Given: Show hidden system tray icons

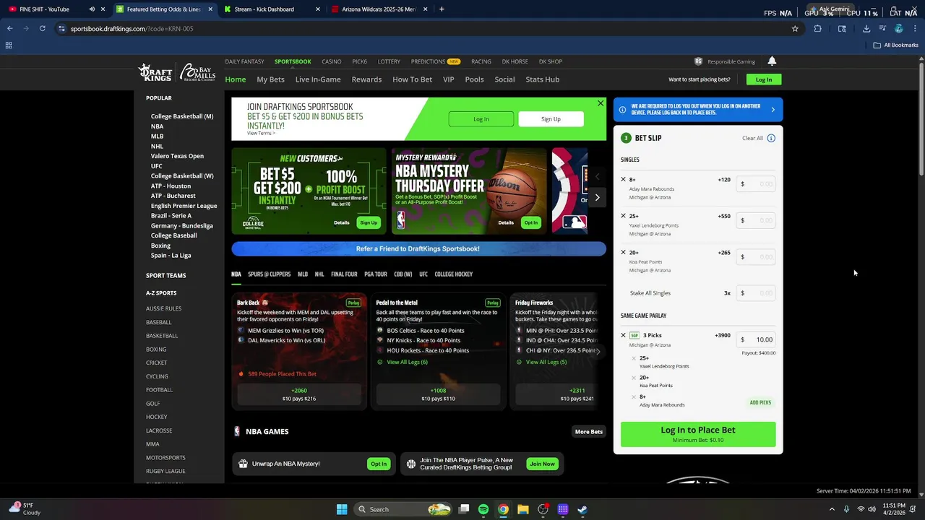Looking at the screenshot, I should pyautogui.click(x=832, y=509).
